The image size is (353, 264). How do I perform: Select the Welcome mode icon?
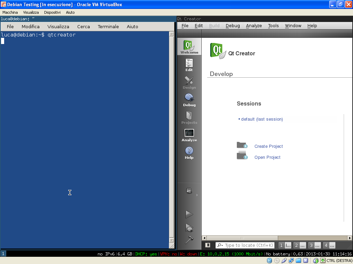pyautogui.click(x=189, y=46)
